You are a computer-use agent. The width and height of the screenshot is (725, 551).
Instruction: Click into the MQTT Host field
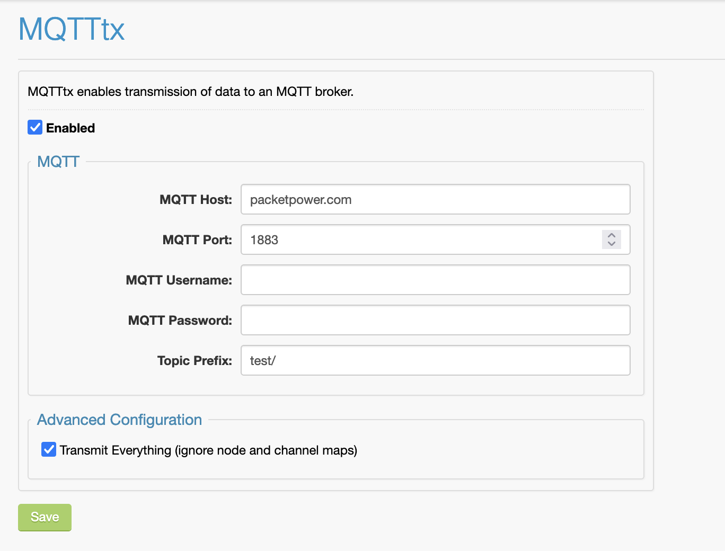435,200
